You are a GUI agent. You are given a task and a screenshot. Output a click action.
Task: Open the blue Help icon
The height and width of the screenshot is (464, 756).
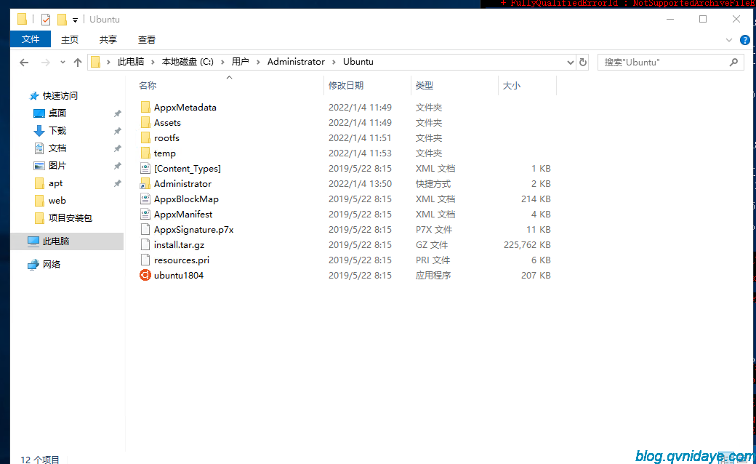745,40
